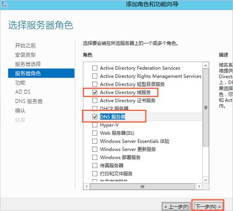Image resolution: width=233 pixels, height=211 pixels.
Task: Check Active Directory 轻型目录服务 checkbox
Action: pos(95,84)
